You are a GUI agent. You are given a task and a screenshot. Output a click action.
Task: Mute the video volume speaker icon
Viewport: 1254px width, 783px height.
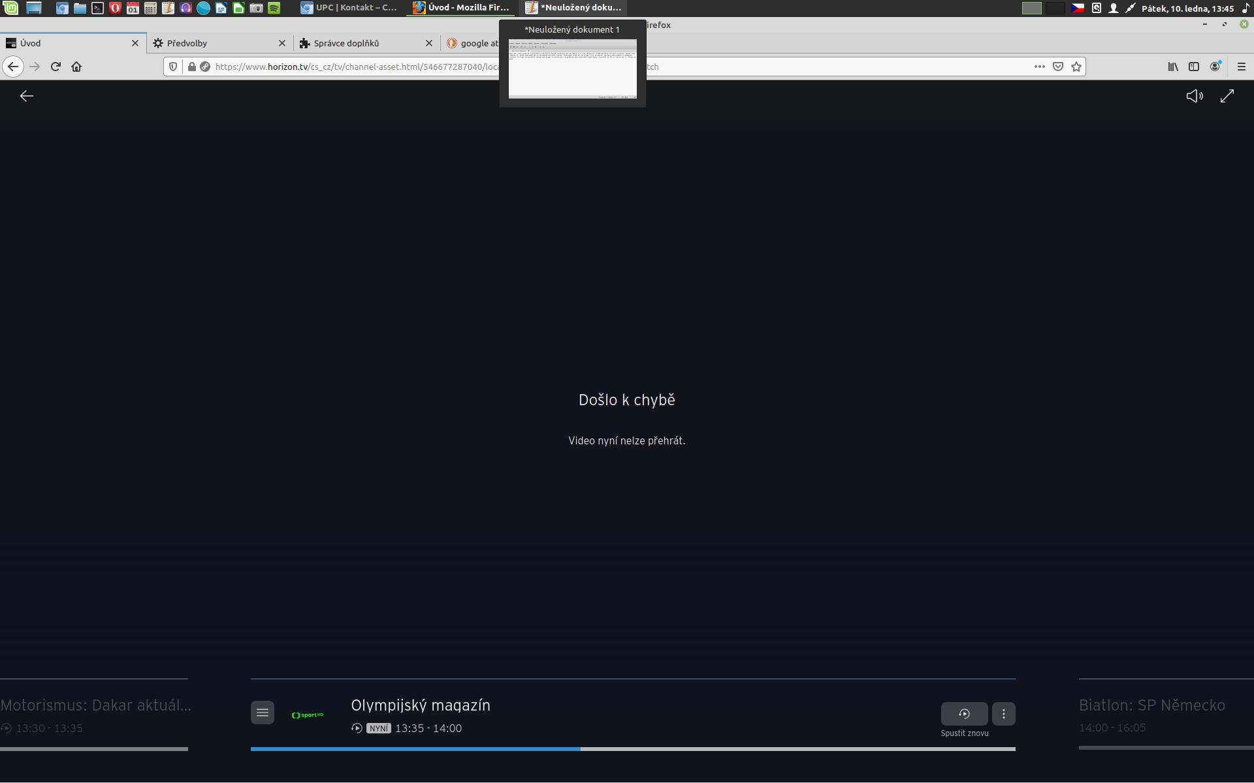pyautogui.click(x=1194, y=97)
